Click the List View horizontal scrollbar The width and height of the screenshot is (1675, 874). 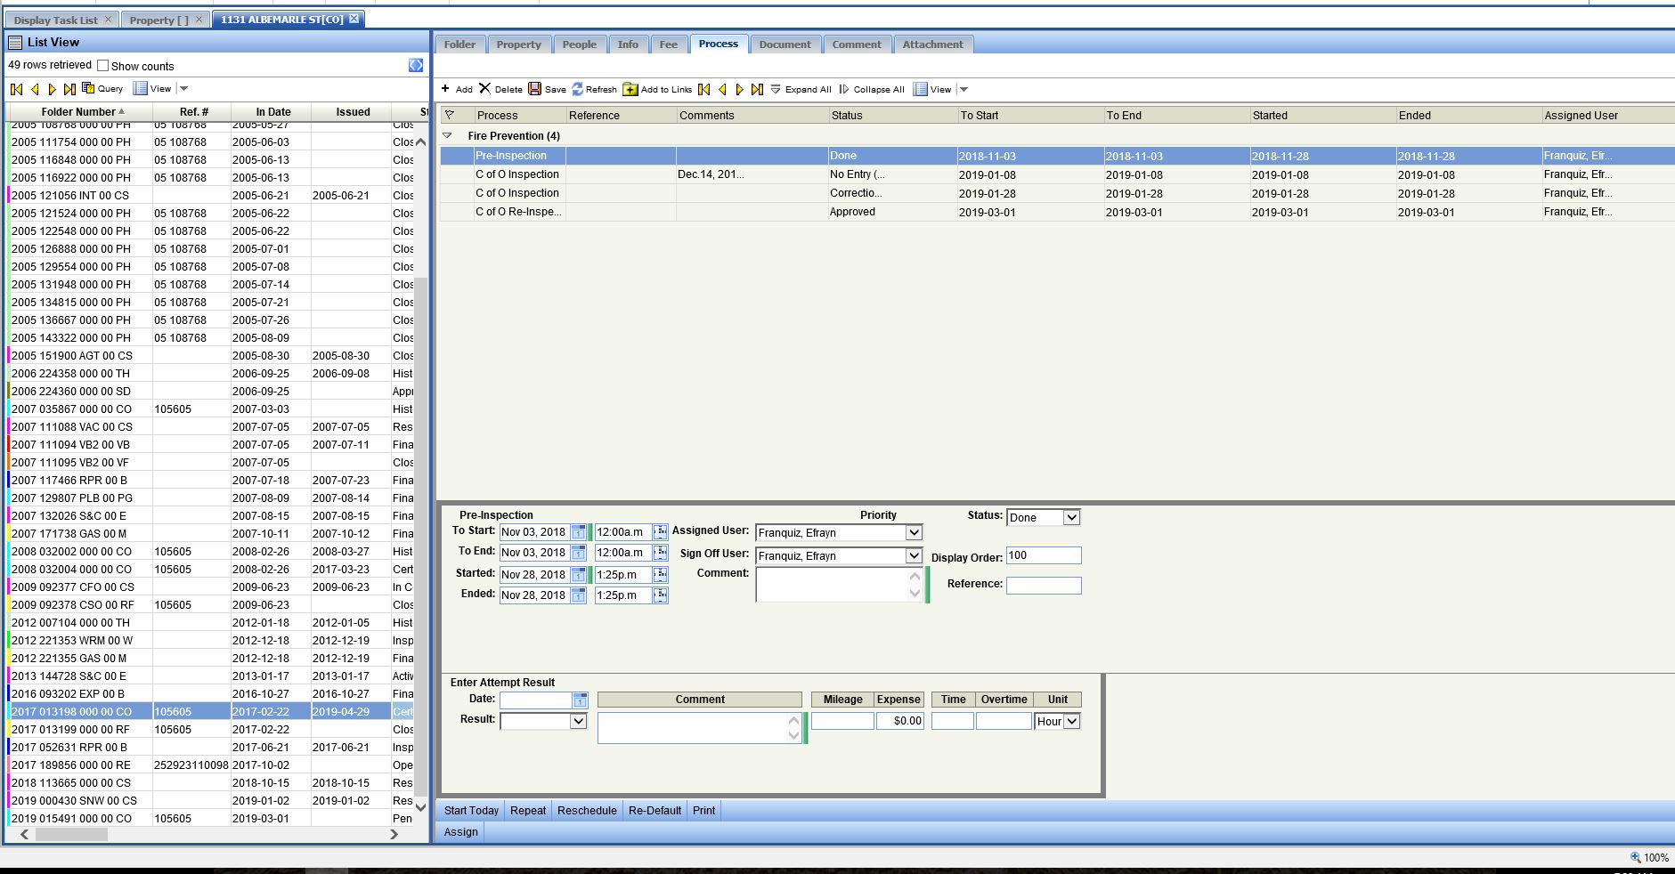coord(71,834)
